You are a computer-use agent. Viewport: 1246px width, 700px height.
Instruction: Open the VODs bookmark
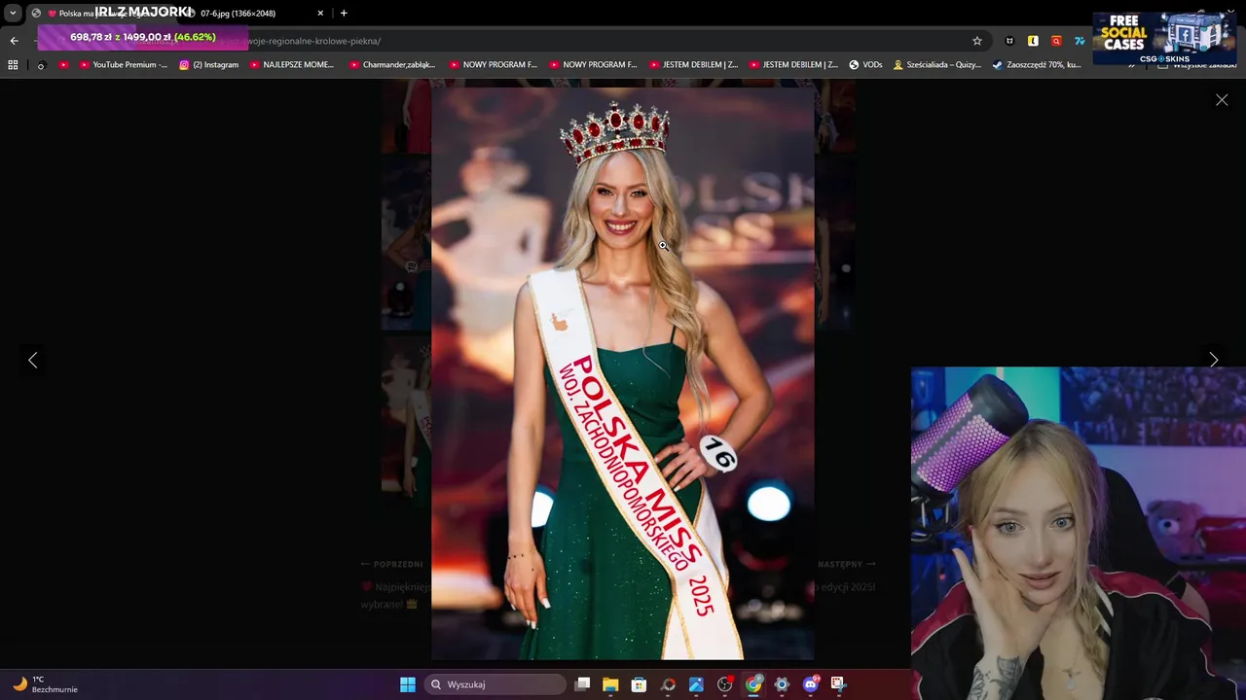pyautogui.click(x=865, y=65)
